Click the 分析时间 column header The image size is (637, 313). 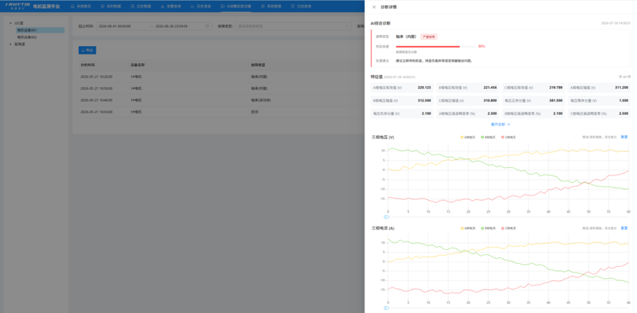click(87, 65)
